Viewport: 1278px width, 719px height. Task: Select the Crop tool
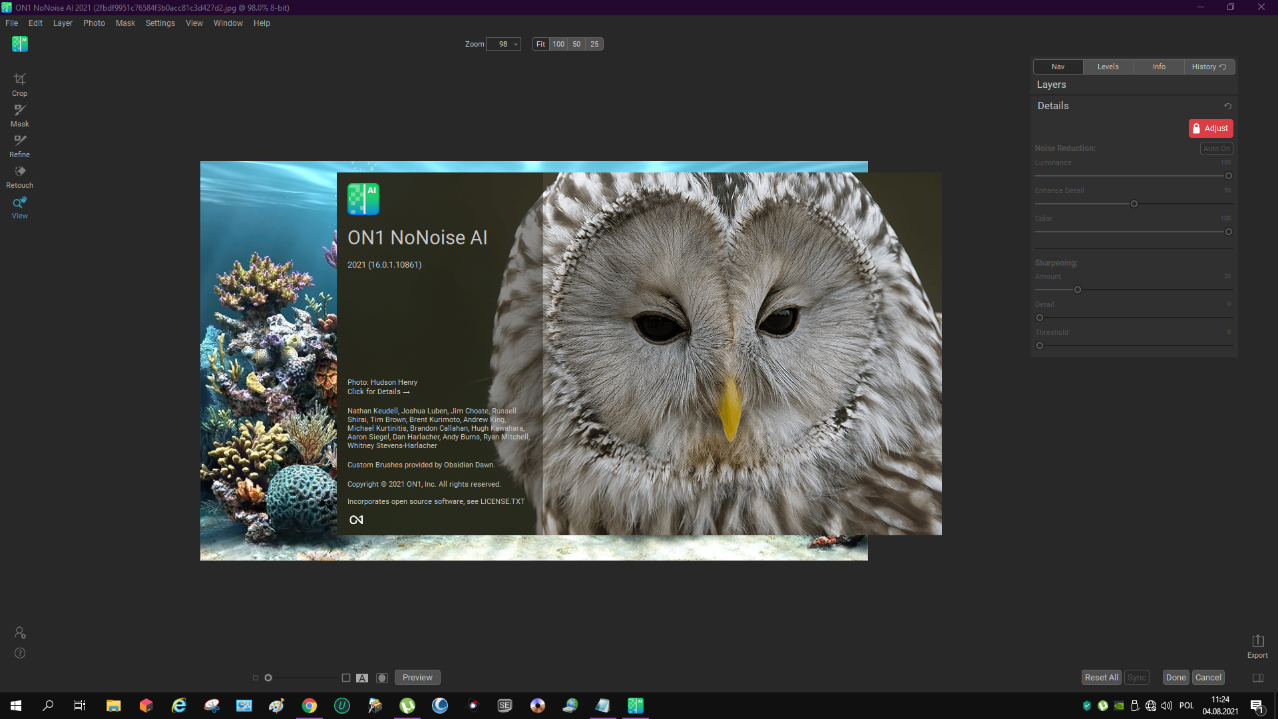click(x=19, y=85)
